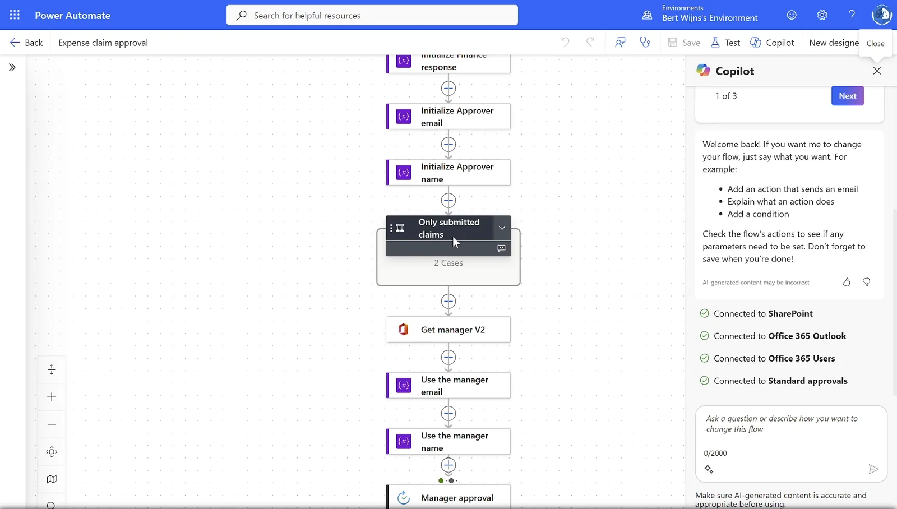Open the user account avatar
Viewport: 897px width, 509px height.
(881, 15)
